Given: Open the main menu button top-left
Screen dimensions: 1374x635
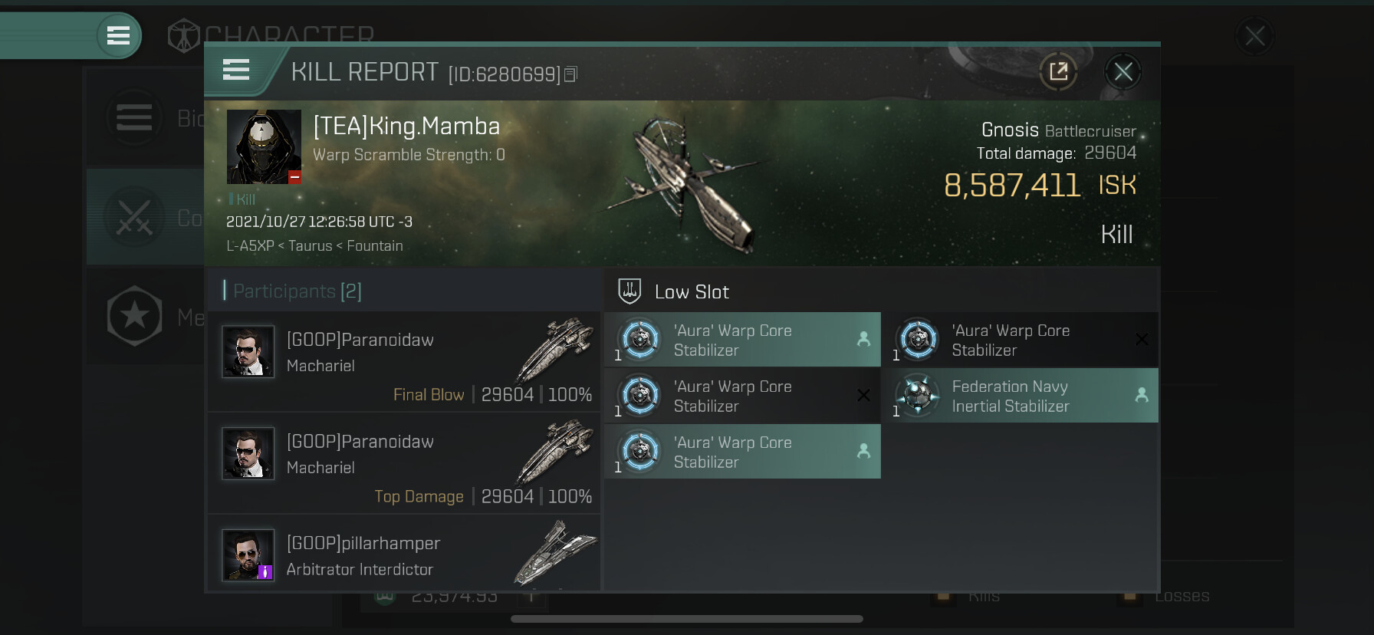Looking at the screenshot, I should [118, 35].
